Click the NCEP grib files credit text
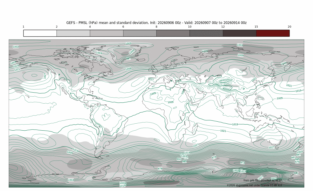This screenshot has height=191, width=313. (x=263, y=180)
